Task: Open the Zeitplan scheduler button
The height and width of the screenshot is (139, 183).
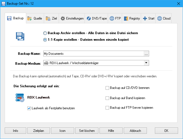Action: click(39, 131)
